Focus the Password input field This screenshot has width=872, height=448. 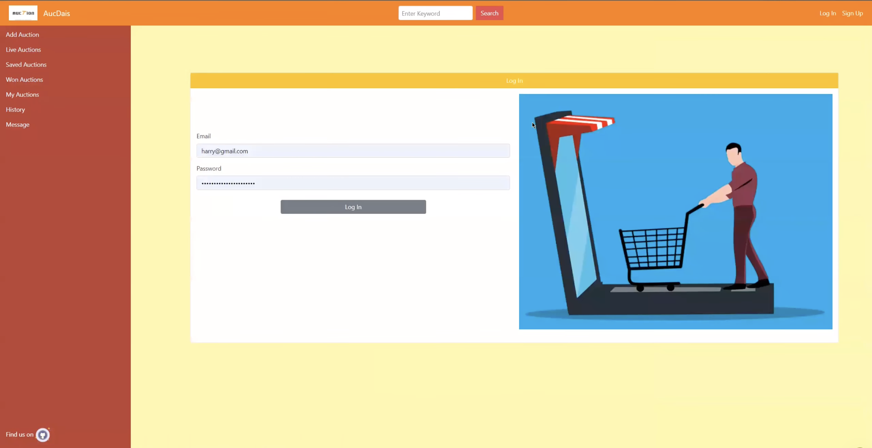coord(353,183)
